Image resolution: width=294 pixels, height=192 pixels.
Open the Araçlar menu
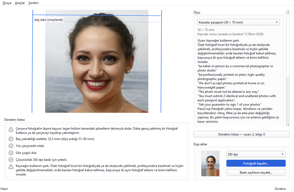tap(20, 3)
